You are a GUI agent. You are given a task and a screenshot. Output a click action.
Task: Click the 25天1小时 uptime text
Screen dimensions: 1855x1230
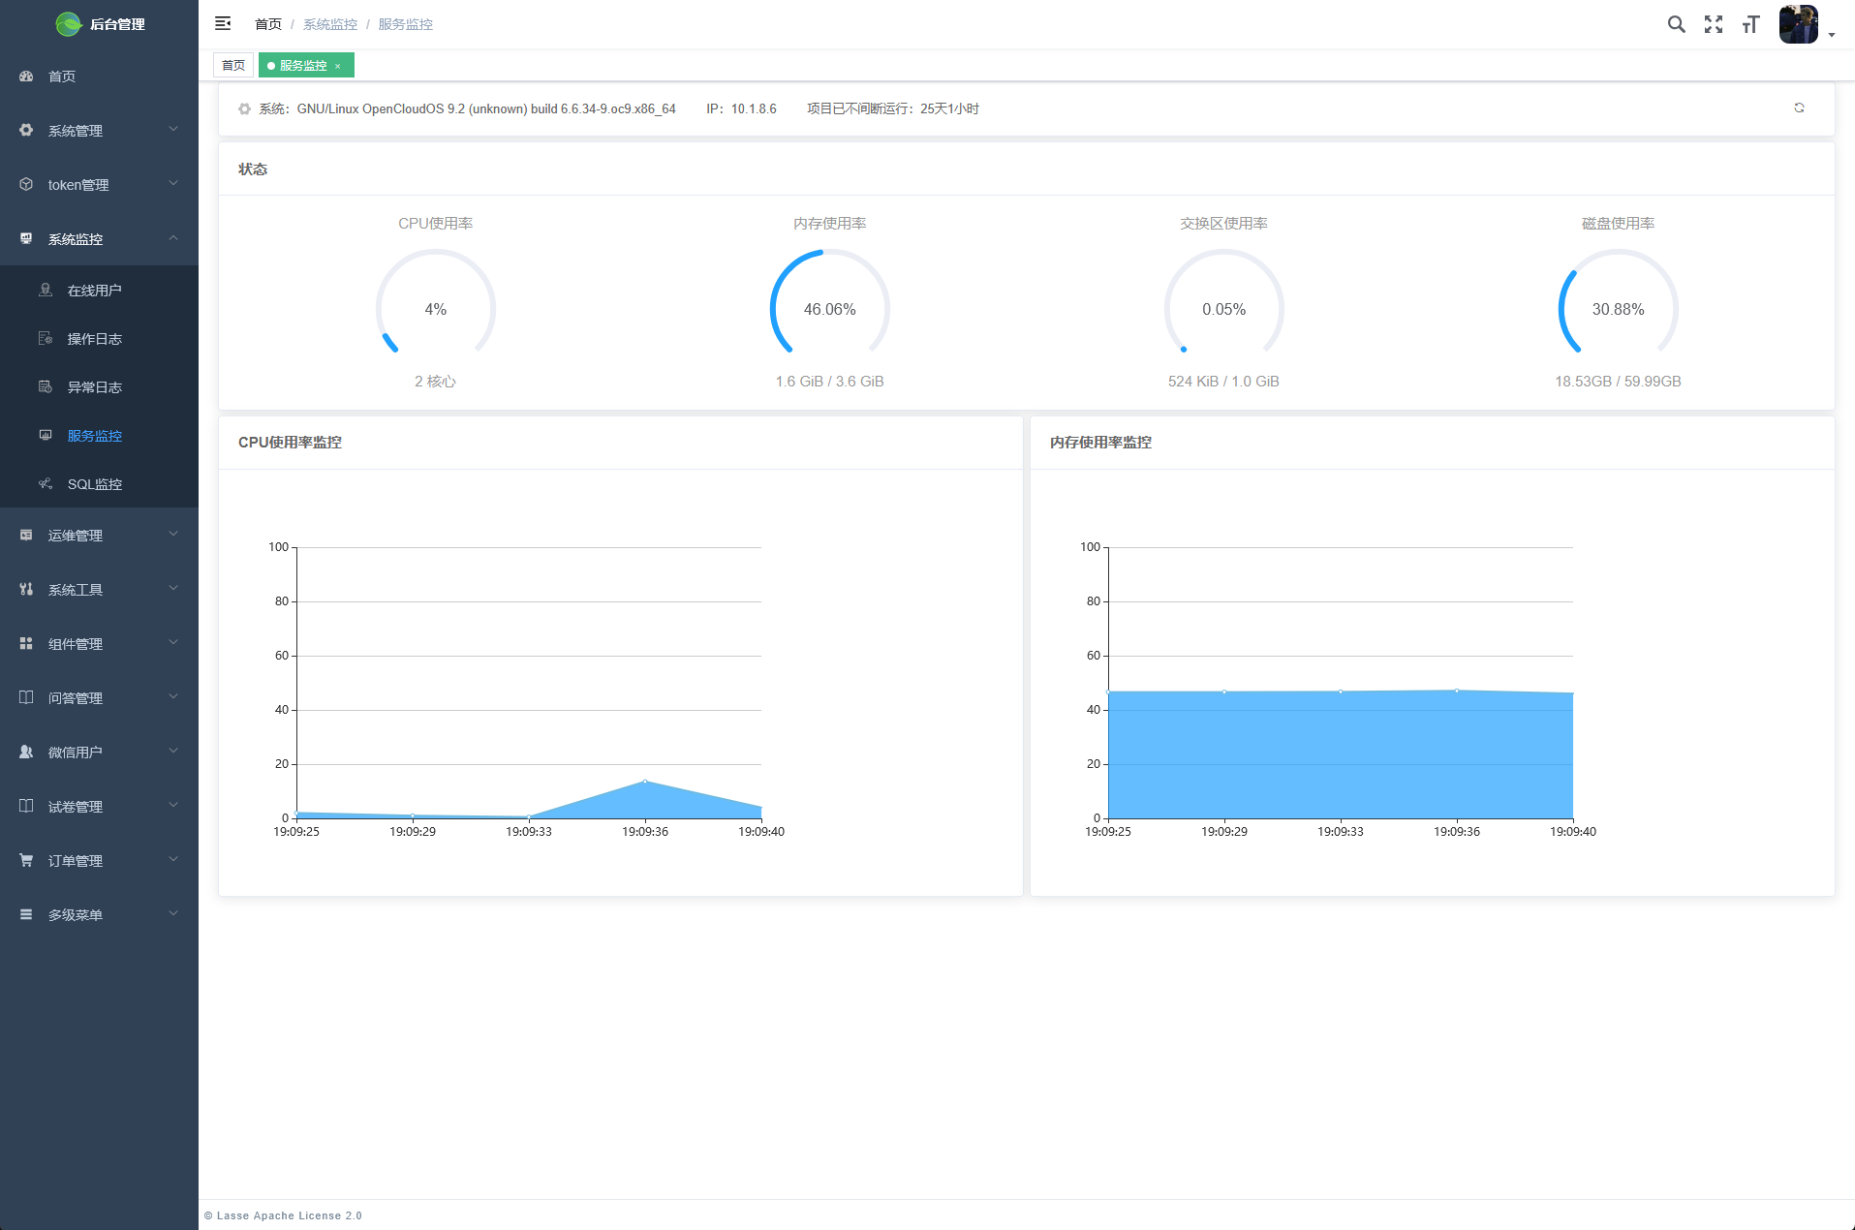pos(949,108)
